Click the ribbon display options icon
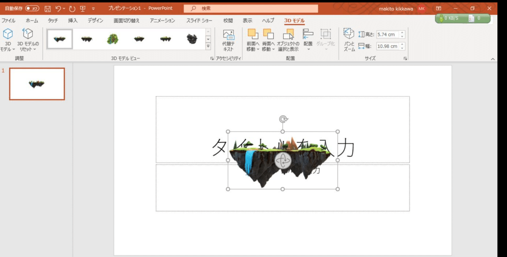This screenshot has width=507, height=257. coord(439,8)
